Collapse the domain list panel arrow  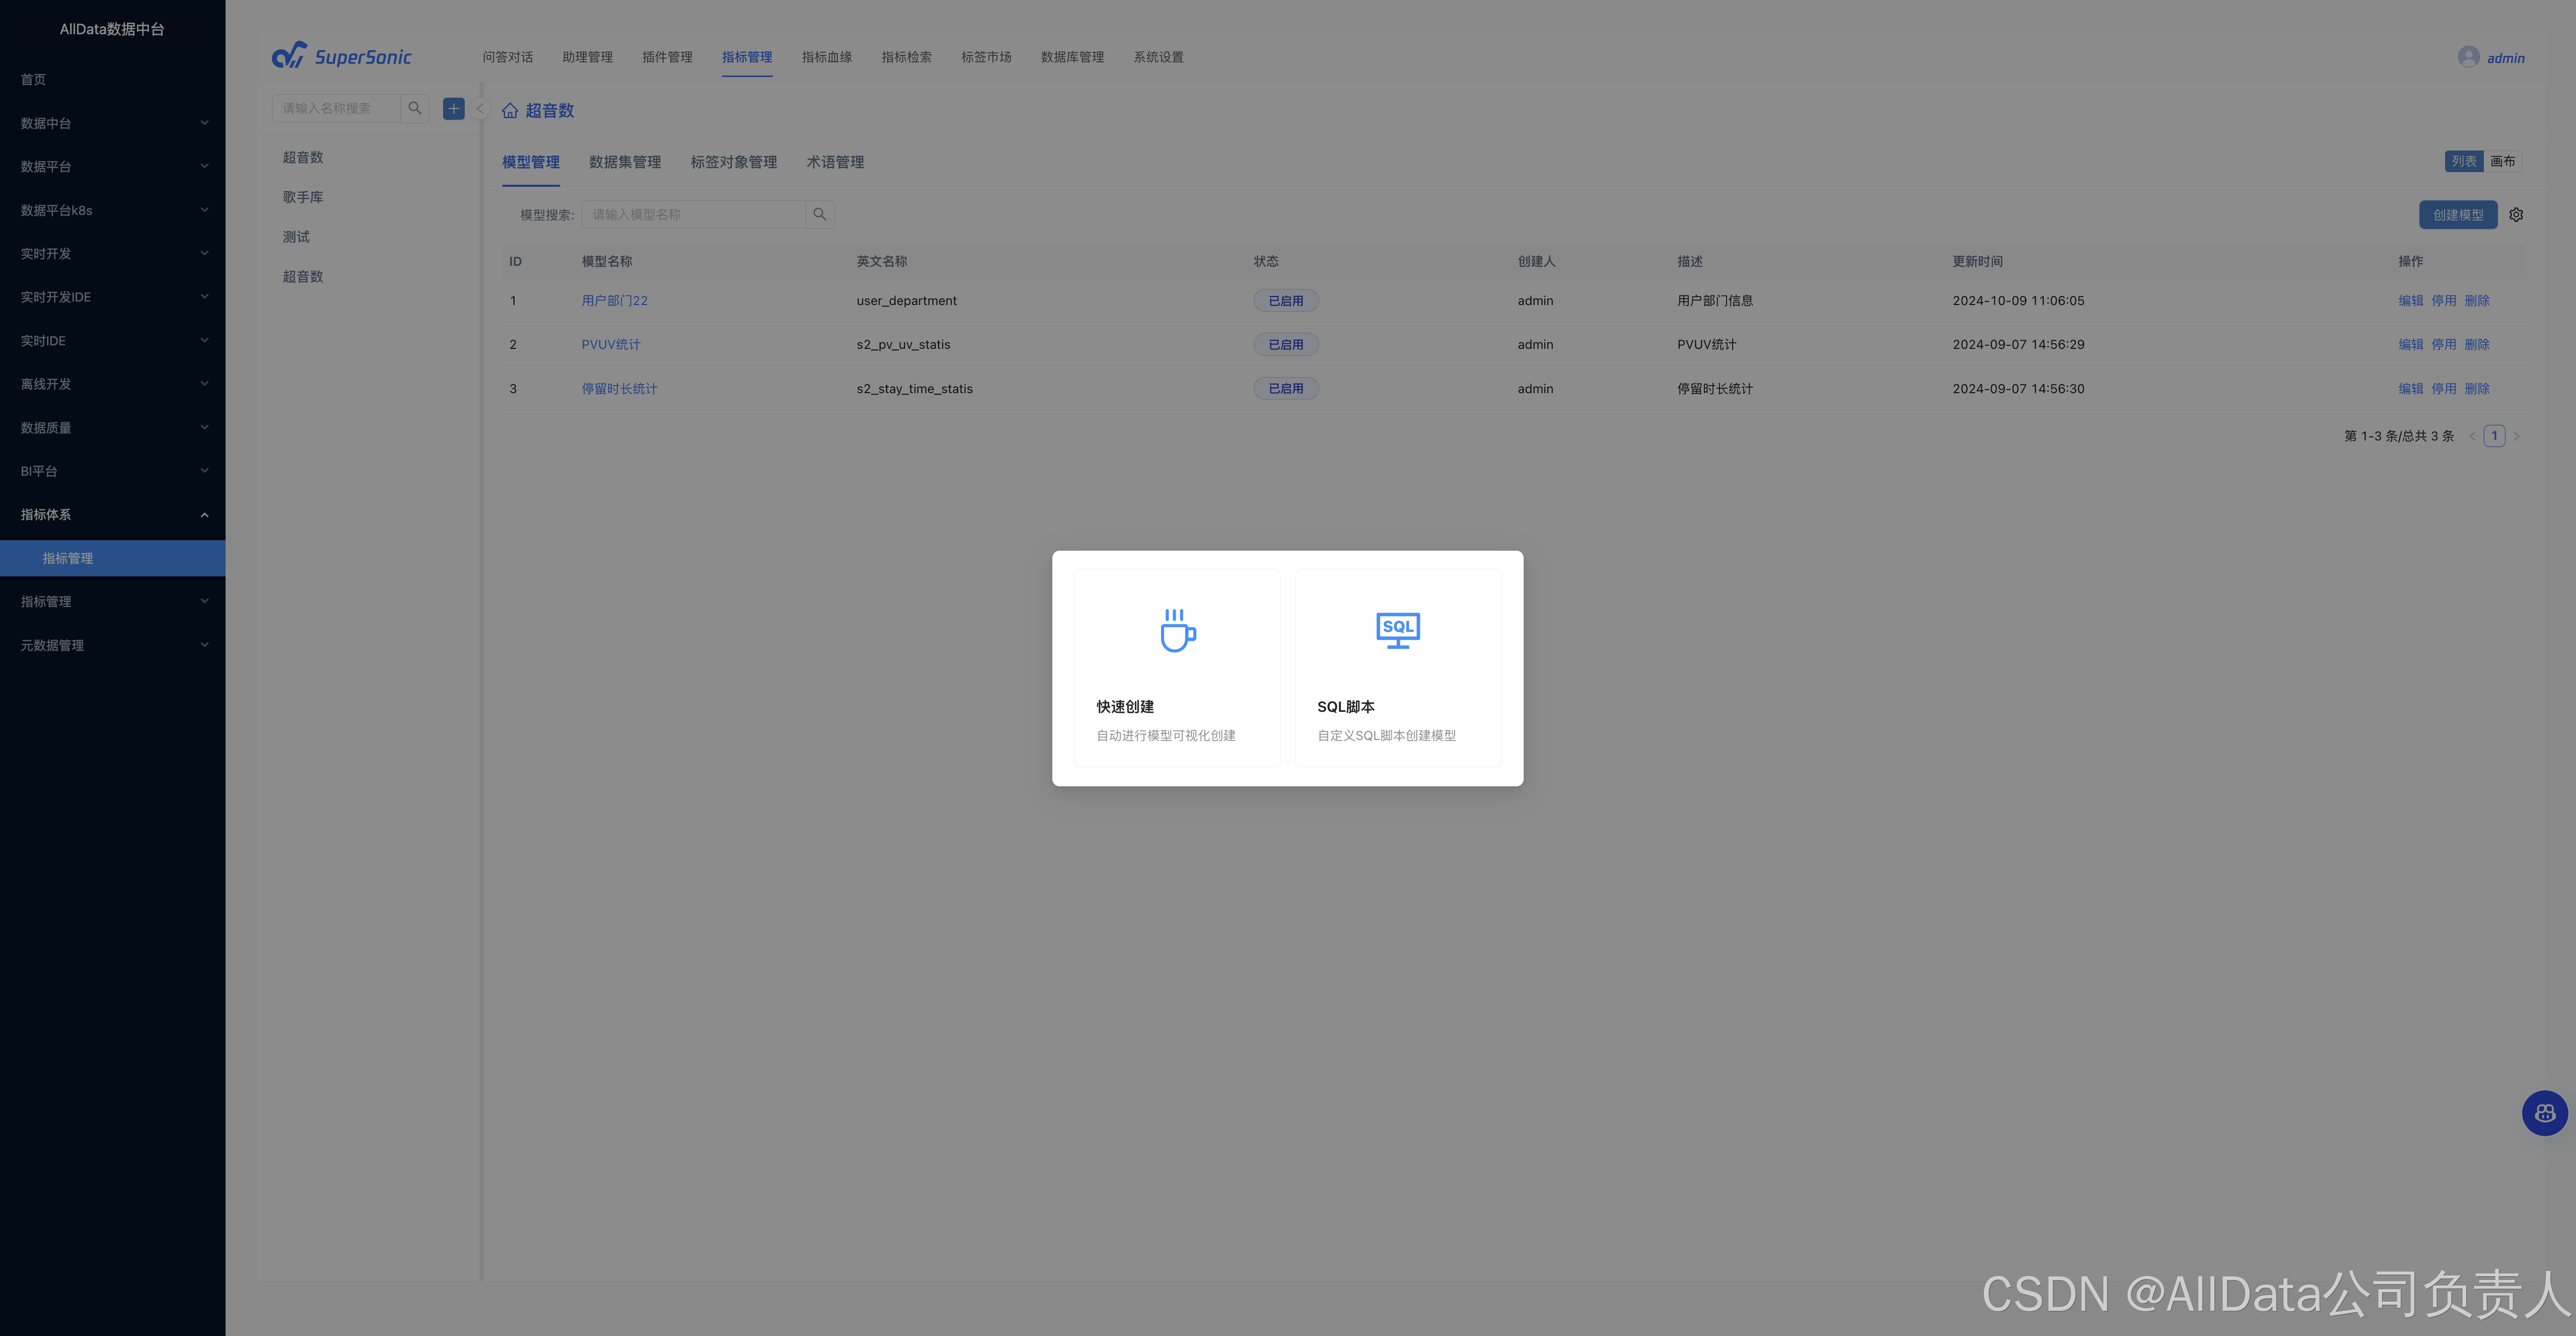click(x=480, y=108)
